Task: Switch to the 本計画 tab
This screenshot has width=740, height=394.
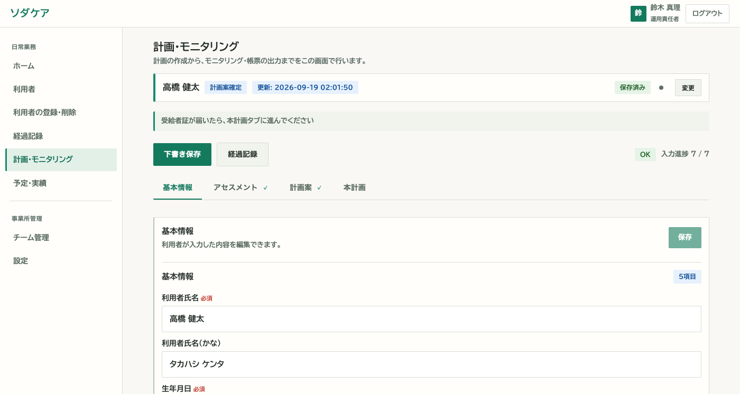Action: point(355,187)
